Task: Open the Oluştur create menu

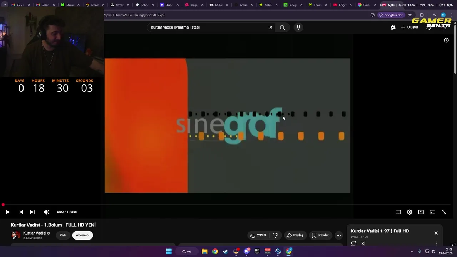Action: coord(409,27)
